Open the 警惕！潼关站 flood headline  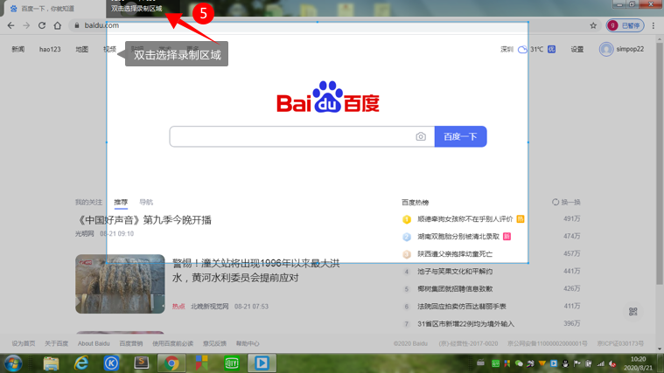pyautogui.click(x=255, y=271)
